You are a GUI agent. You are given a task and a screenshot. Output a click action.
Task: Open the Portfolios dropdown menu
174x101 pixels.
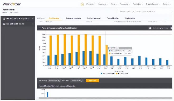point(138,4)
